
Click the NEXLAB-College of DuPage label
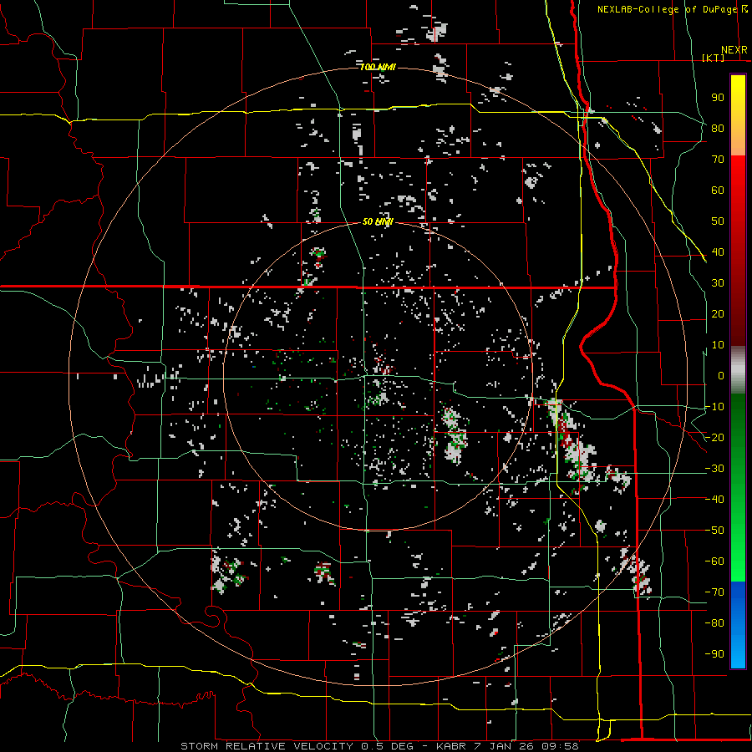point(667,9)
